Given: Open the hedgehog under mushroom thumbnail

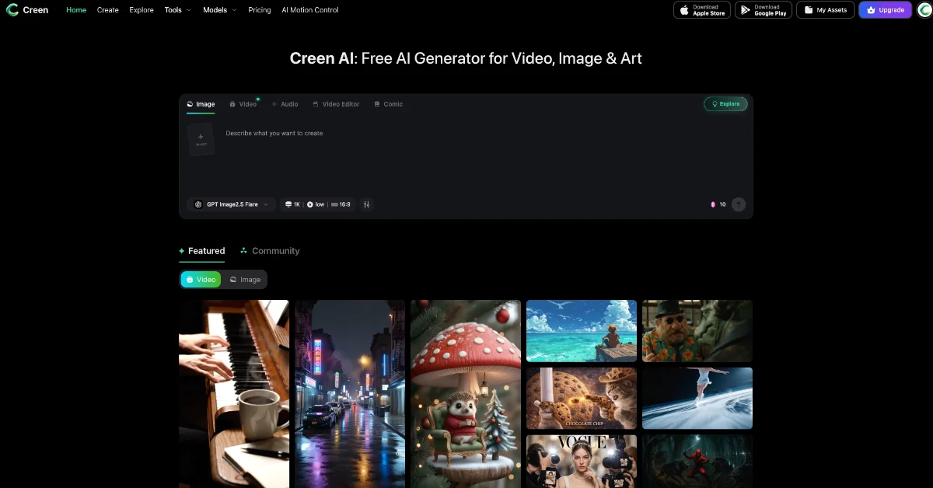Looking at the screenshot, I should point(466,394).
